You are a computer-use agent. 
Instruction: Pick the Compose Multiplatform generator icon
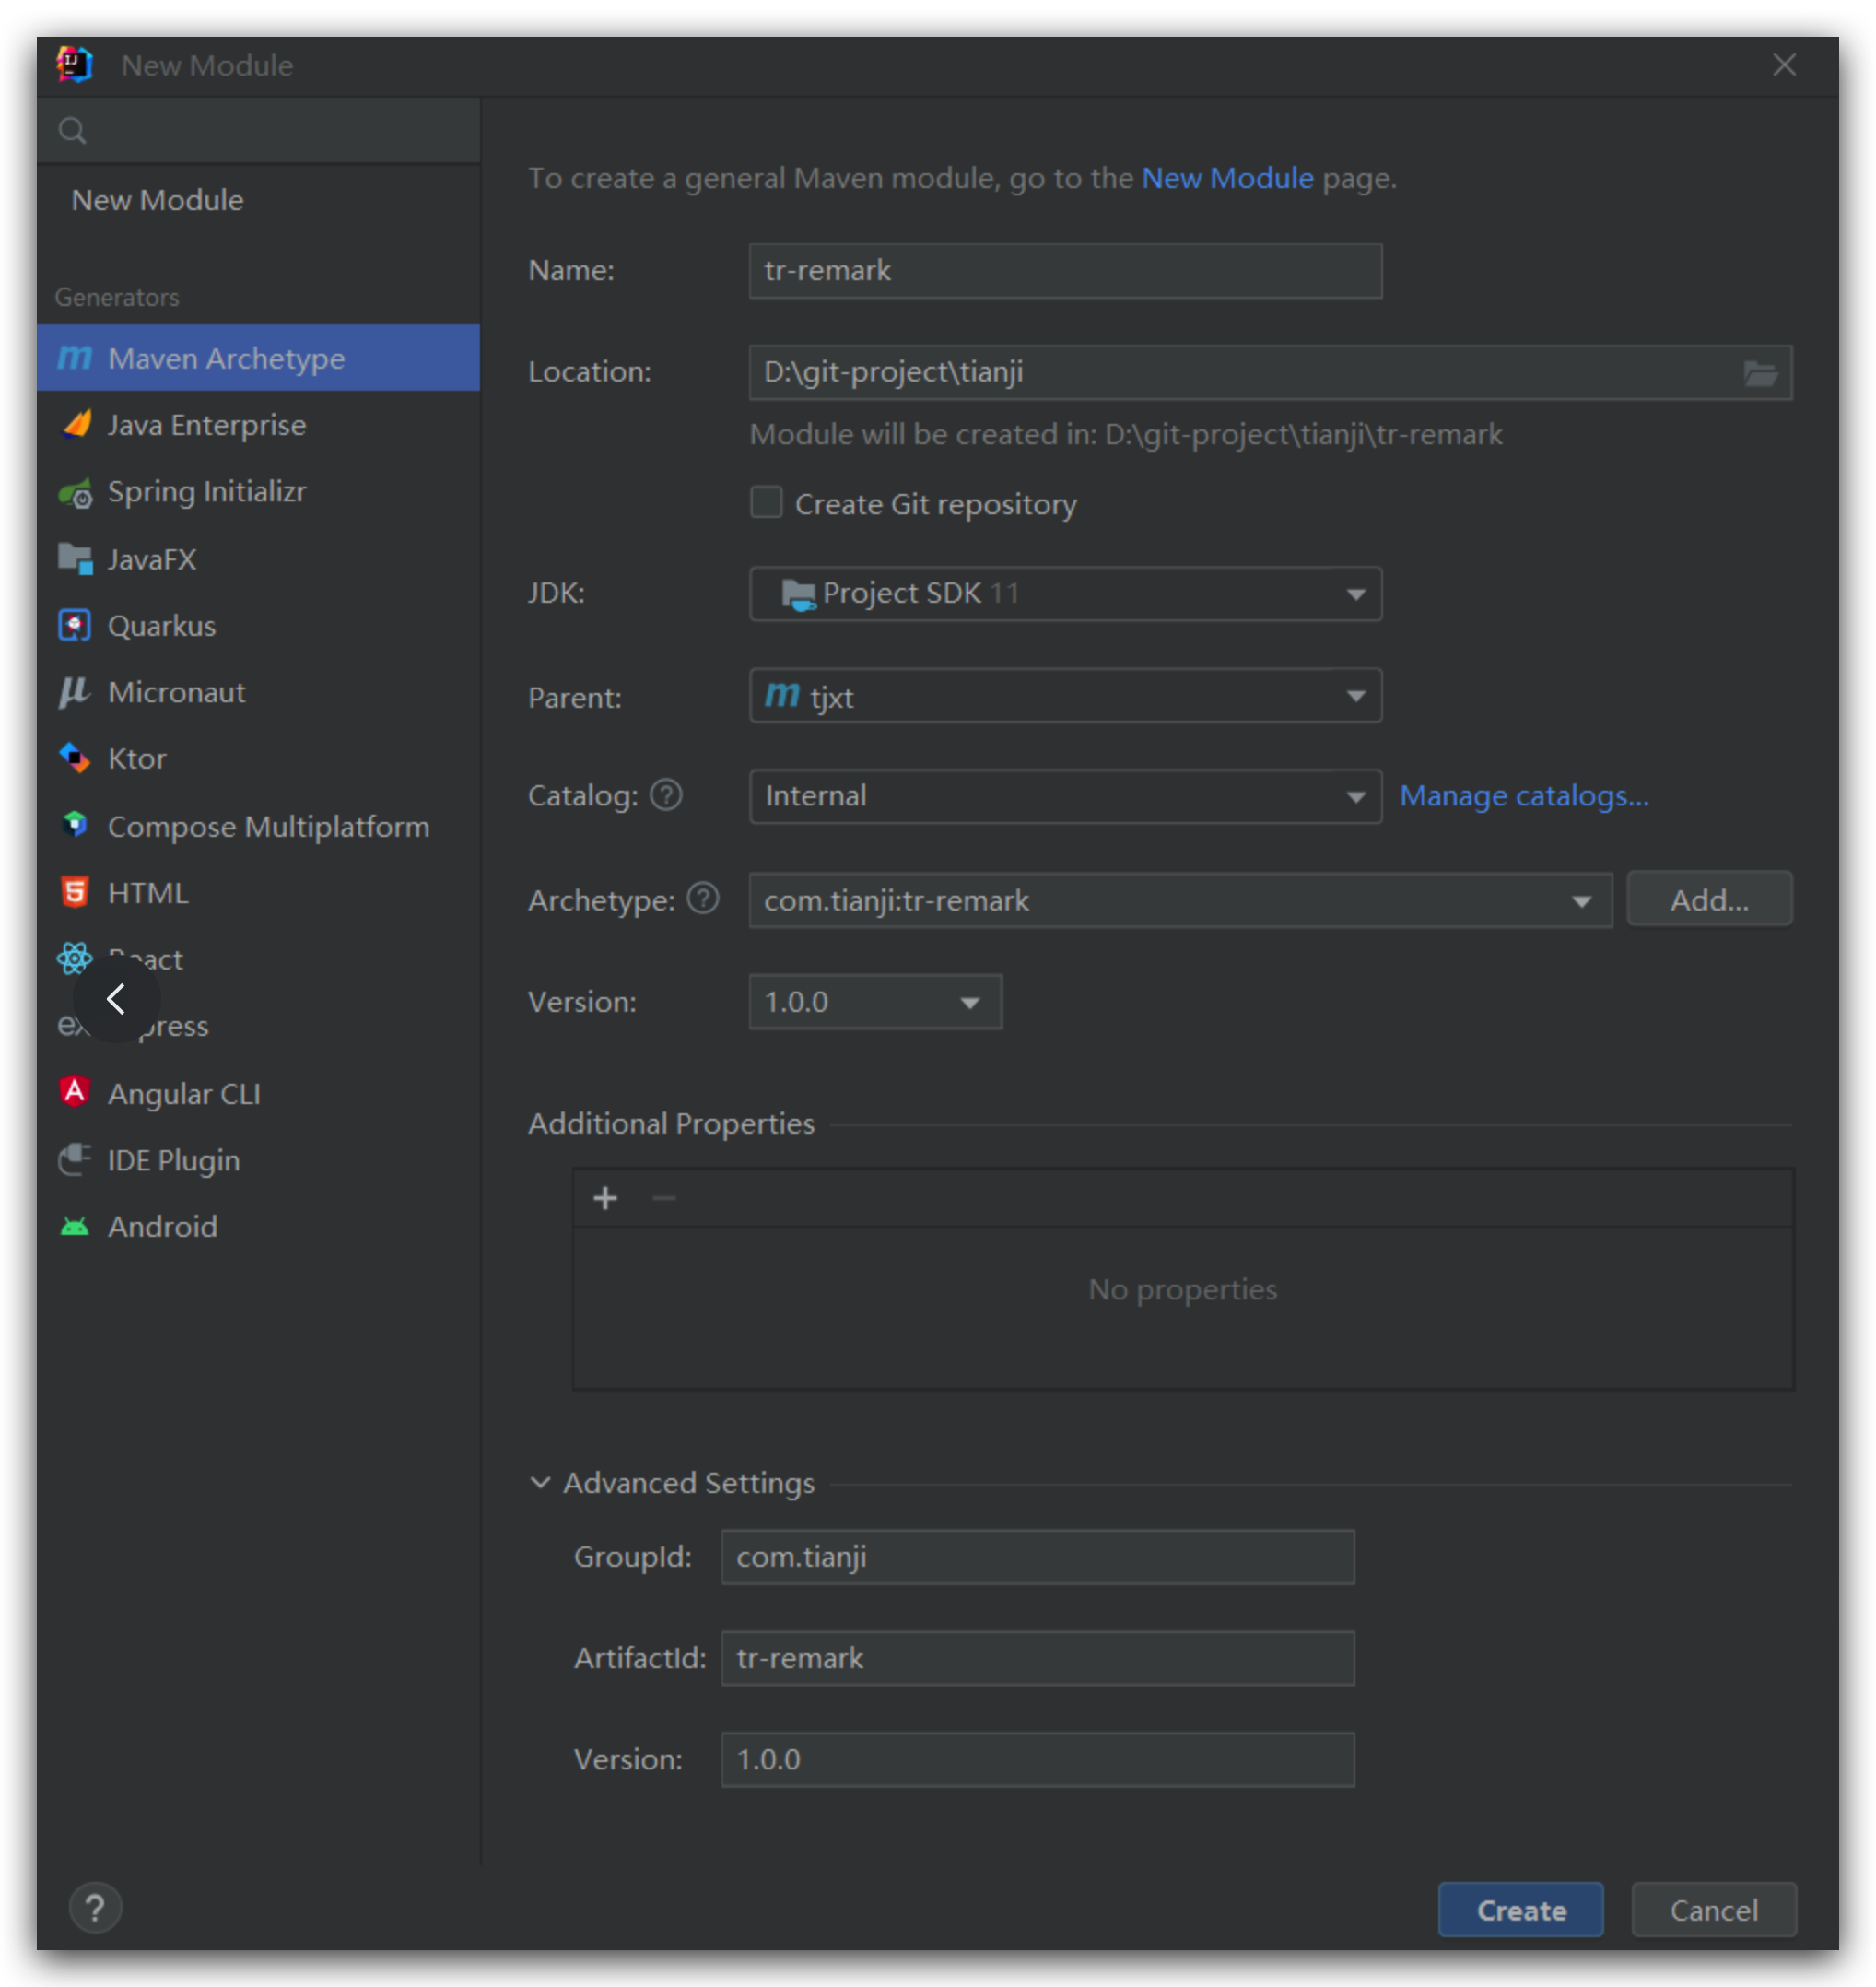tap(76, 826)
